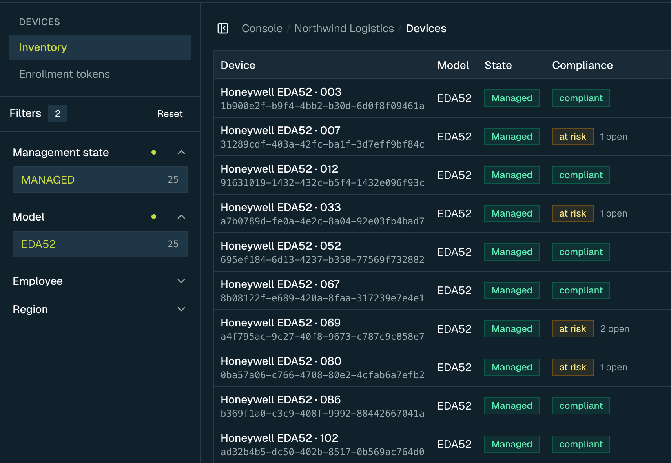
Task: Reset all active filters
Action: tap(170, 114)
